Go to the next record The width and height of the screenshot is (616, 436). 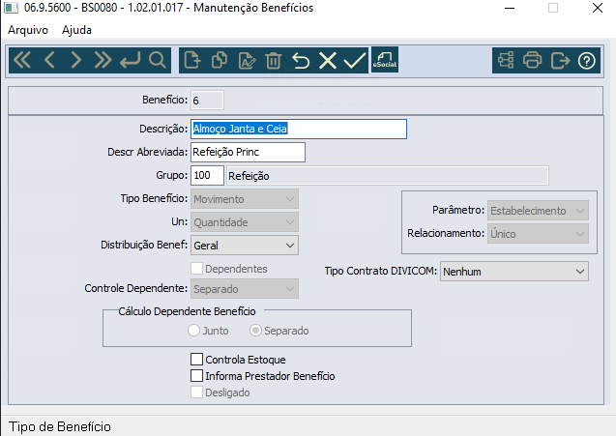coord(75,61)
